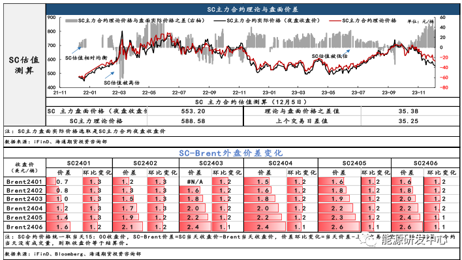Select the 588.58 theoretical price cell
The image size is (462, 260).
point(193,121)
